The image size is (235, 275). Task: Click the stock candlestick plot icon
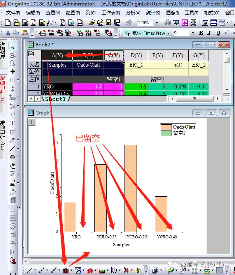126,270
